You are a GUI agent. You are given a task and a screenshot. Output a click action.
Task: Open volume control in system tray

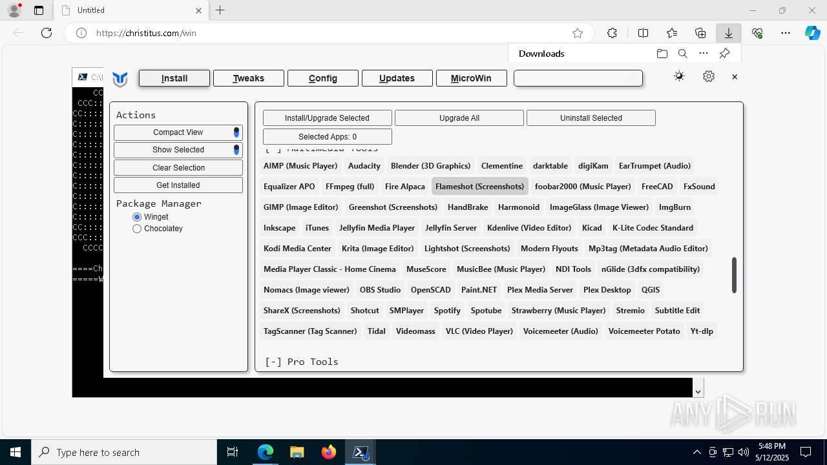coord(744,452)
